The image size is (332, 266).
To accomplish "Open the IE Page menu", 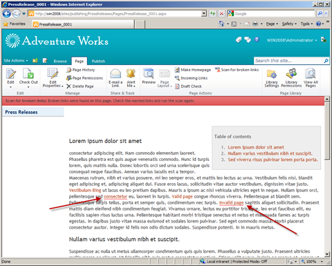I will tap(272, 23).
